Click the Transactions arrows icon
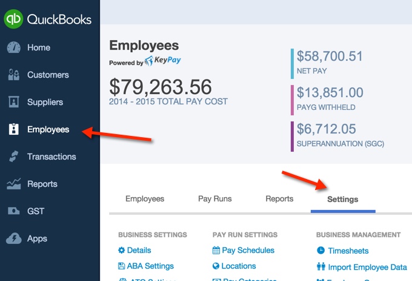This screenshot has height=281, width=412. click(x=14, y=157)
